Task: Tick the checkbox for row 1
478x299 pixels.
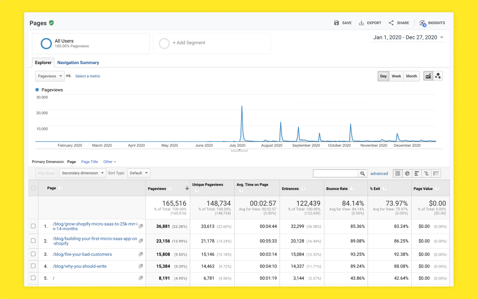Action: pyautogui.click(x=33, y=226)
